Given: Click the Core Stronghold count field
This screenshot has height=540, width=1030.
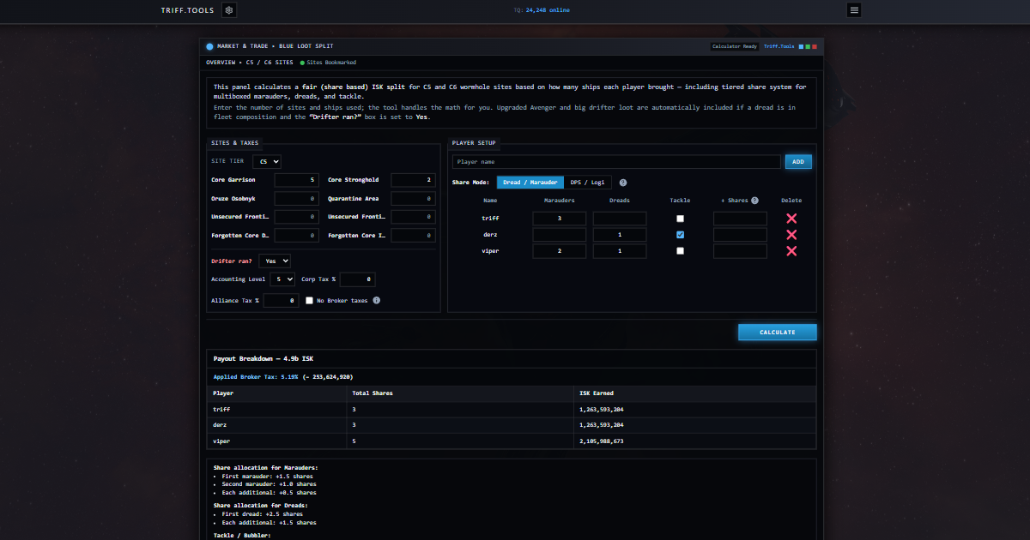Looking at the screenshot, I should pos(413,180).
